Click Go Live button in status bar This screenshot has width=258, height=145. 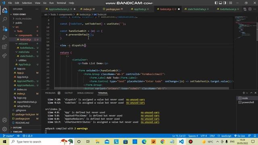tap(240, 136)
